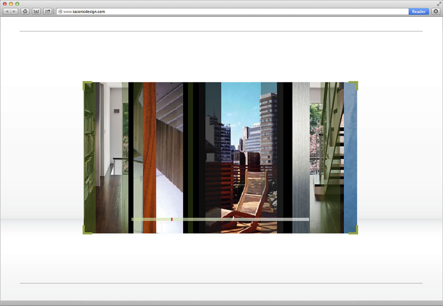Click the globe icon in the address bar
Image resolution: width=443 pixels, height=306 pixels.
click(60, 12)
